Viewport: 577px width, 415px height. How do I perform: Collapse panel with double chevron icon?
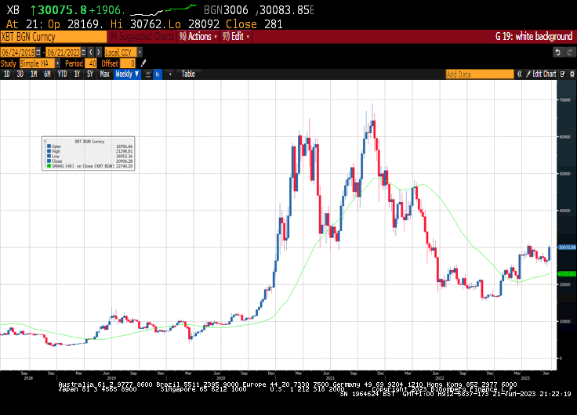(519, 74)
